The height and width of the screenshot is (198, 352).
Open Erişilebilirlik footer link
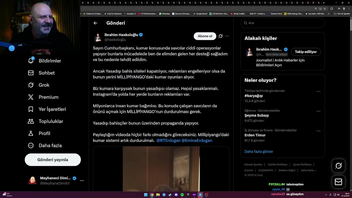(266, 170)
